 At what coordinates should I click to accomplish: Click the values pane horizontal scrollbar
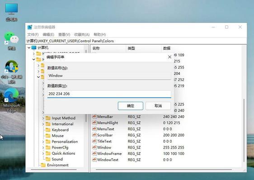tap(164, 170)
